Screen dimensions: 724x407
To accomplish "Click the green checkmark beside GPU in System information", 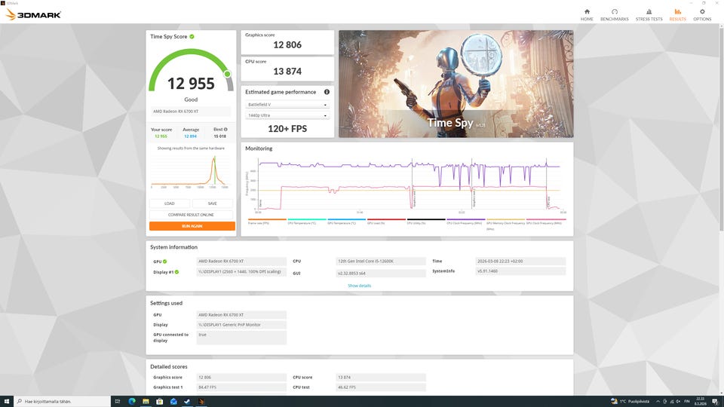I will coord(165,262).
